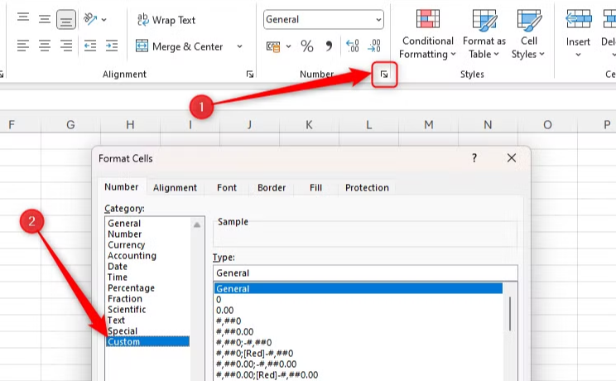
Task: Click the Insert cells icon
Action: (578, 19)
